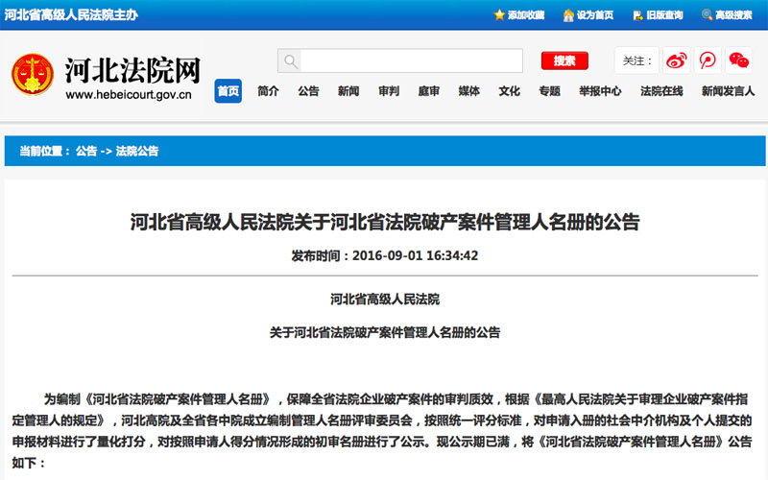Image resolution: width=768 pixels, height=480 pixels.
Task: Open the WeChat follow icon
Action: 738,60
